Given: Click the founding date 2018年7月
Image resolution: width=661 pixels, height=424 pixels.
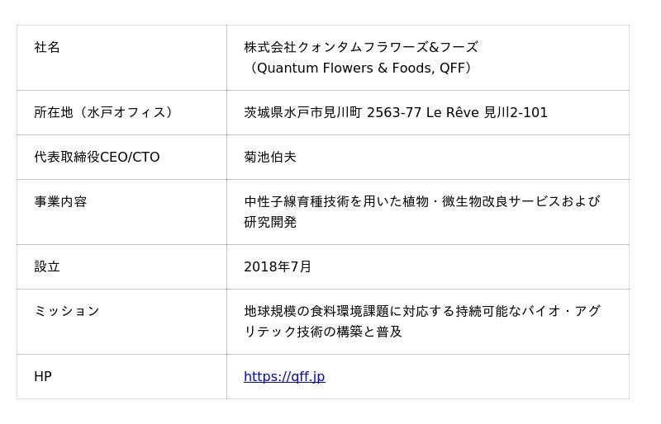Looking at the screenshot, I should (278, 267).
